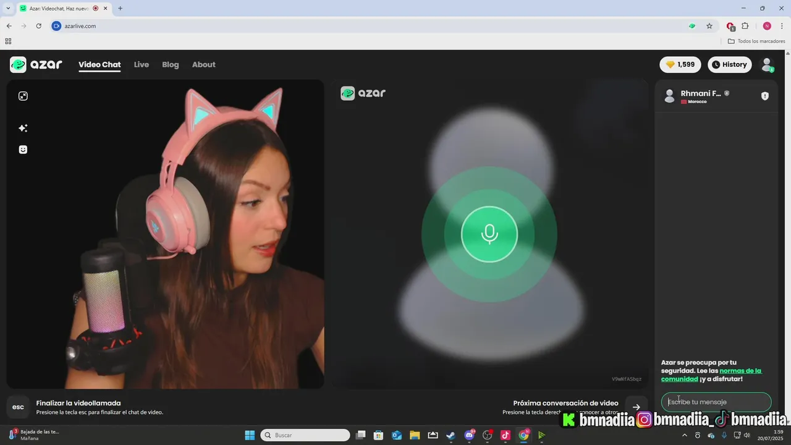Open the smiley face filter icon

point(23,150)
